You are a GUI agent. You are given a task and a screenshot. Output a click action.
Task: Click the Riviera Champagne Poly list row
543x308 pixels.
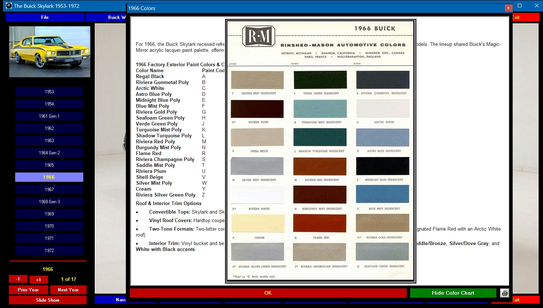pyautogui.click(x=171, y=159)
